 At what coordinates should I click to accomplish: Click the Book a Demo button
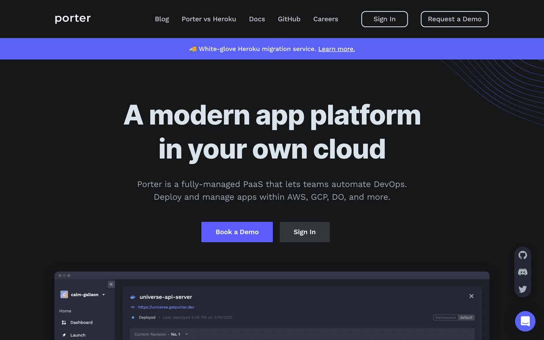pyautogui.click(x=237, y=232)
